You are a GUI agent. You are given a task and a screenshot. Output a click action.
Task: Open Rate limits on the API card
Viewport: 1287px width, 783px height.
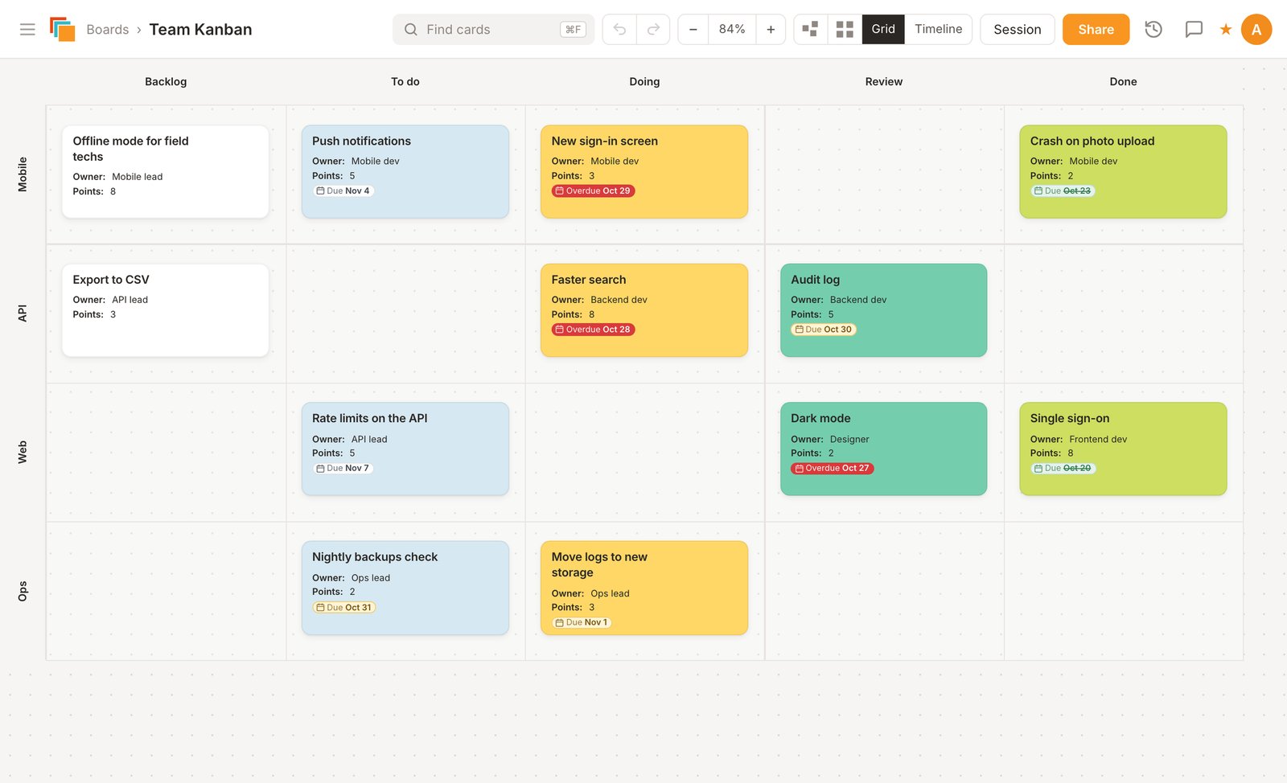405,449
